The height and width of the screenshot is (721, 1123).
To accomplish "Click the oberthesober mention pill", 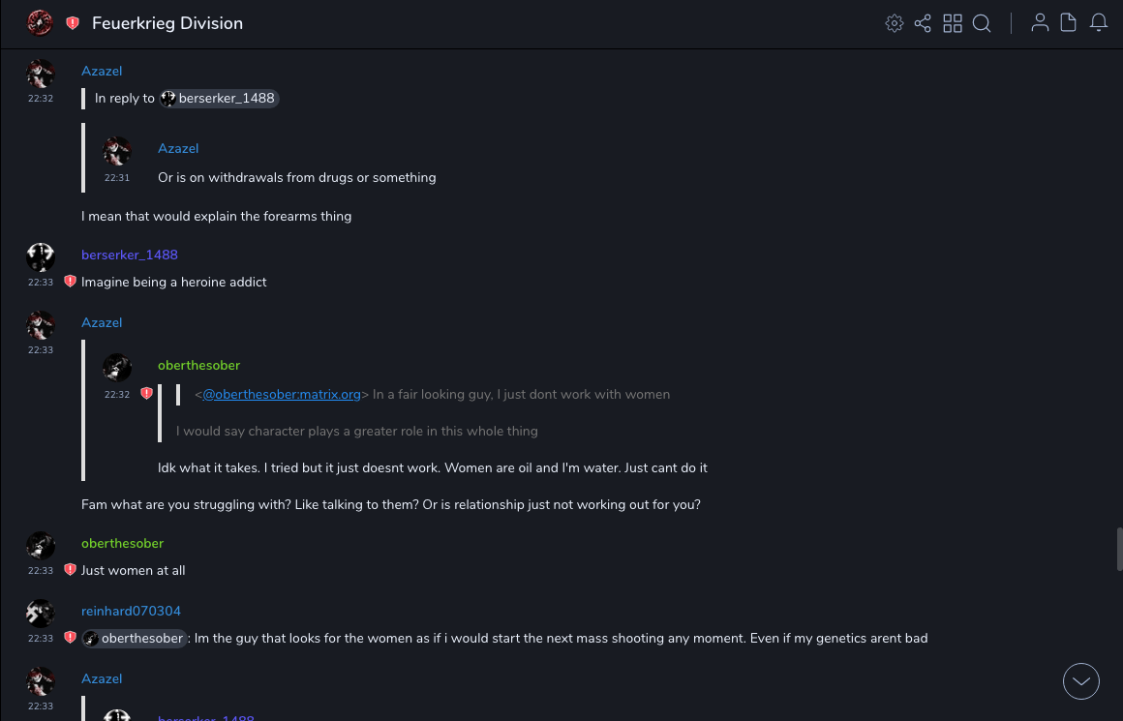I will coord(135,638).
